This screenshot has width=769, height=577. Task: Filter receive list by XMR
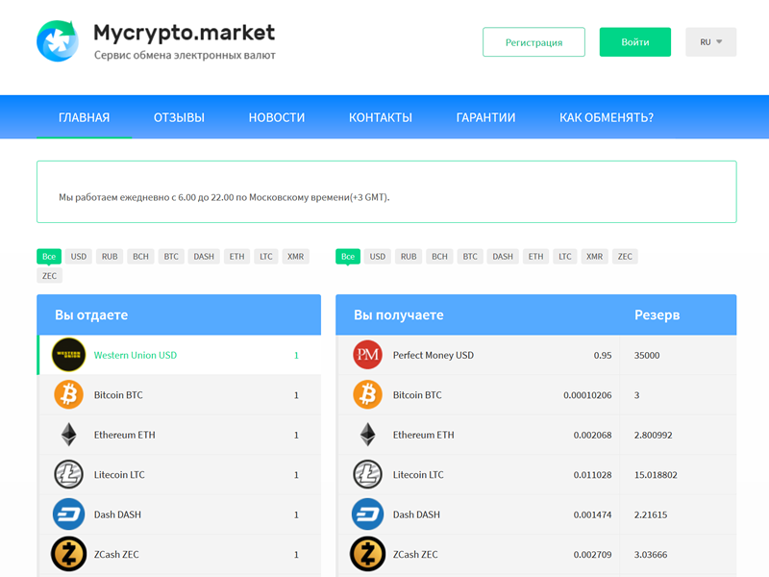[594, 256]
